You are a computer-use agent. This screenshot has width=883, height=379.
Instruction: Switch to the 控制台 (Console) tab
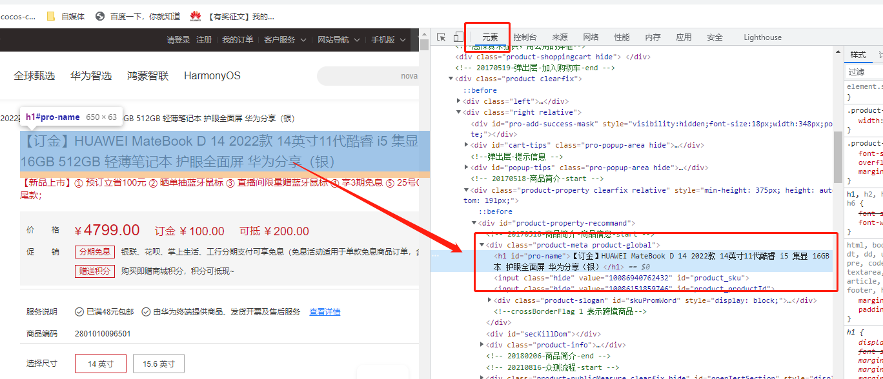click(x=525, y=37)
